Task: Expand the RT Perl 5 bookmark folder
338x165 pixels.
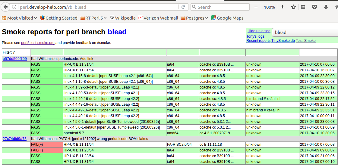Action: 93,18
